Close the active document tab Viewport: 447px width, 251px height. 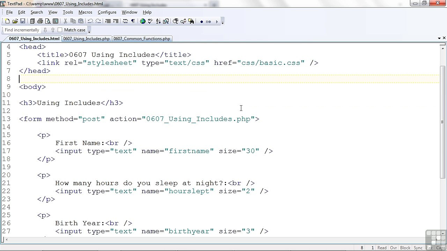tap(444, 38)
